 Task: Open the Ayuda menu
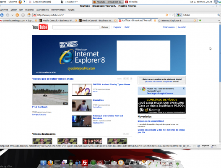(x=71, y=10)
